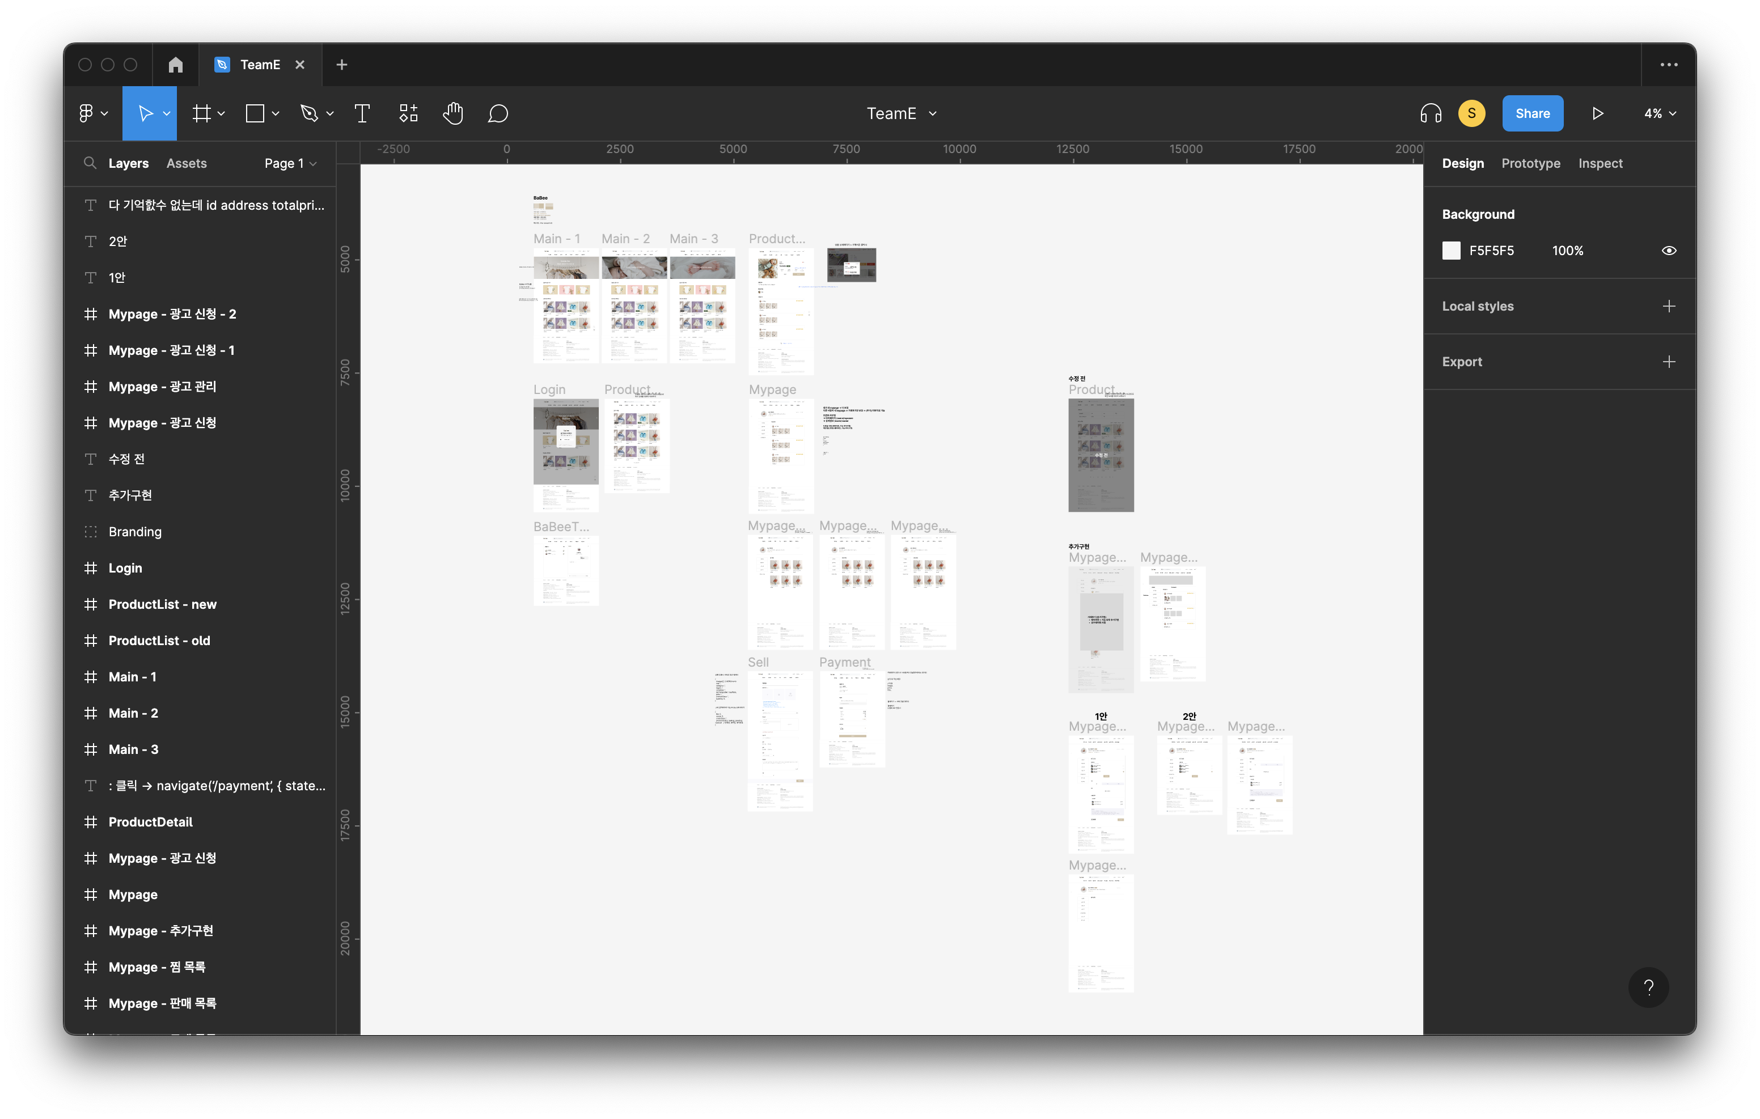Select the Rectangle shape tool
The image size is (1760, 1119).
click(x=255, y=113)
